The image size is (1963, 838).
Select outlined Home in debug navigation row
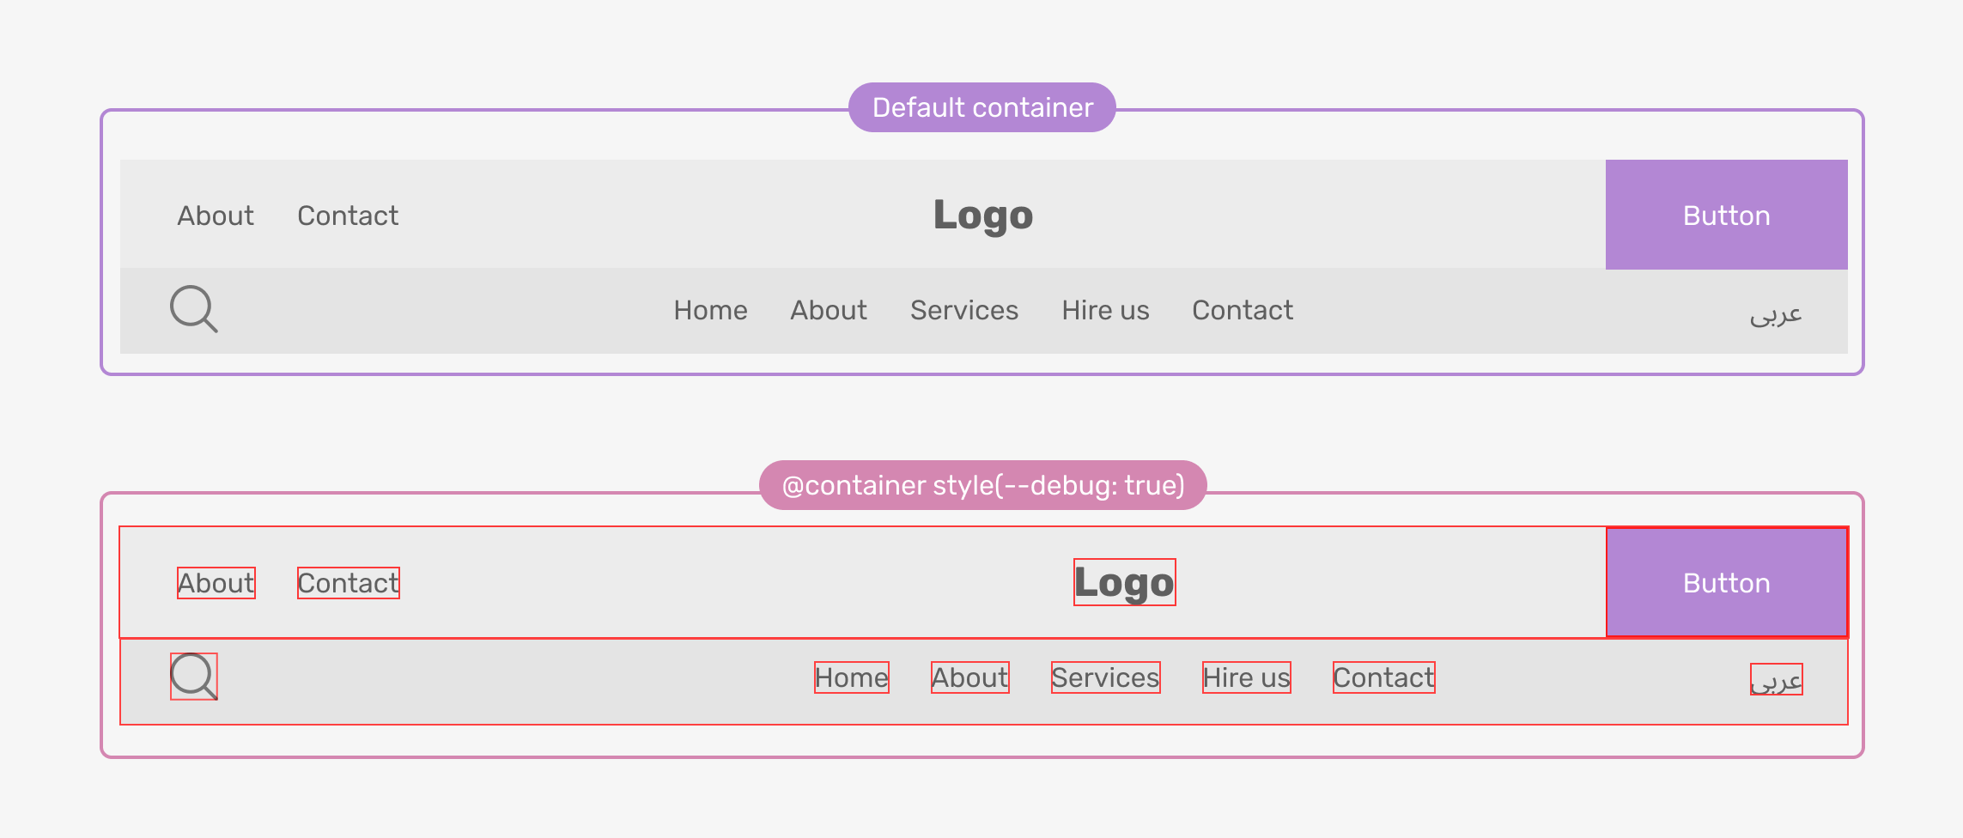(851, 677)
